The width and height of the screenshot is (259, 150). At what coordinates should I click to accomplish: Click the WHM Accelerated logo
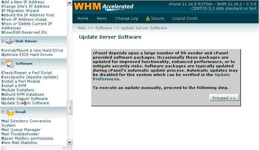tap(103, 7)
